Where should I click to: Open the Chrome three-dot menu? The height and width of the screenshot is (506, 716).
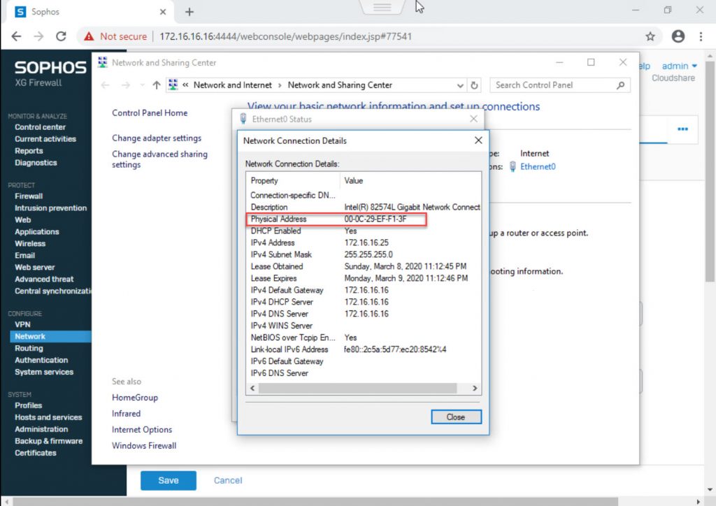(701, 36)
